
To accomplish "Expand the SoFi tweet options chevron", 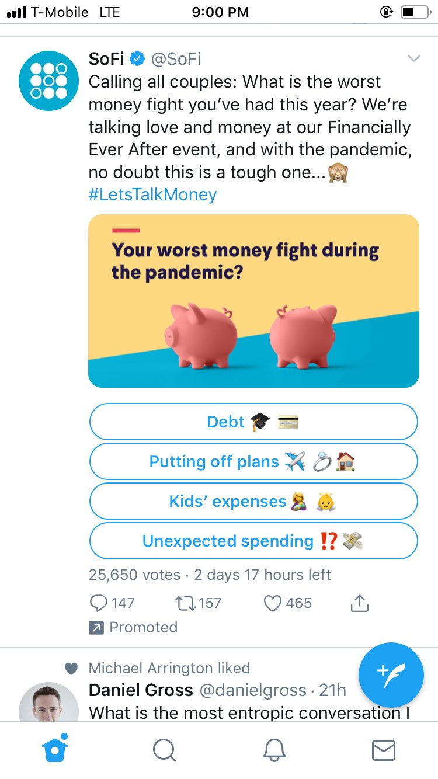I will tap(413, 58).
